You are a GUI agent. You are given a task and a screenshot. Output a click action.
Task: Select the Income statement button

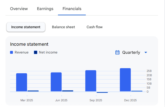(x=26, y=27)
